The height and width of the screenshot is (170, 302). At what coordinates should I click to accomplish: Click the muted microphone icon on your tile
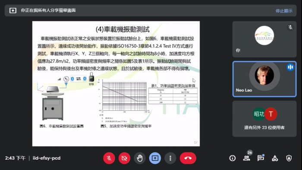290,27
